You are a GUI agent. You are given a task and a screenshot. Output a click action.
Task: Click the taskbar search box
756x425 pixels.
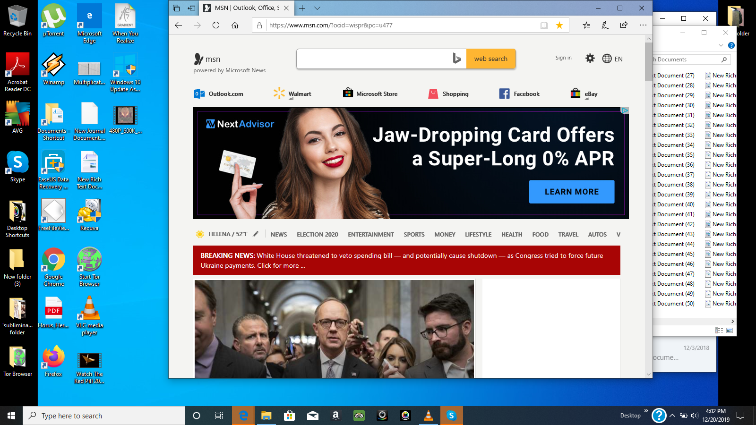click(x=104, y=416)
